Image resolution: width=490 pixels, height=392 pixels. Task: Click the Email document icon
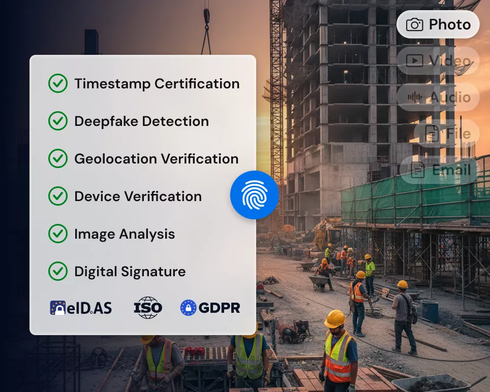coord(418,170)
